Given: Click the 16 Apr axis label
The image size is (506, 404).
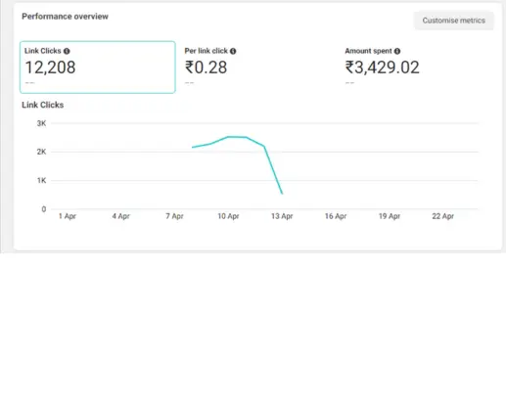Looking at the screenshot, I should click(336, 216).
